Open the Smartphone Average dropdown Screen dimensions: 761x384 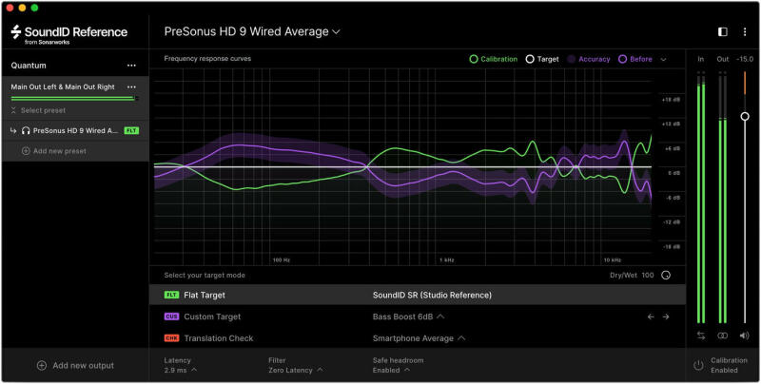click(x=419, y=338)
